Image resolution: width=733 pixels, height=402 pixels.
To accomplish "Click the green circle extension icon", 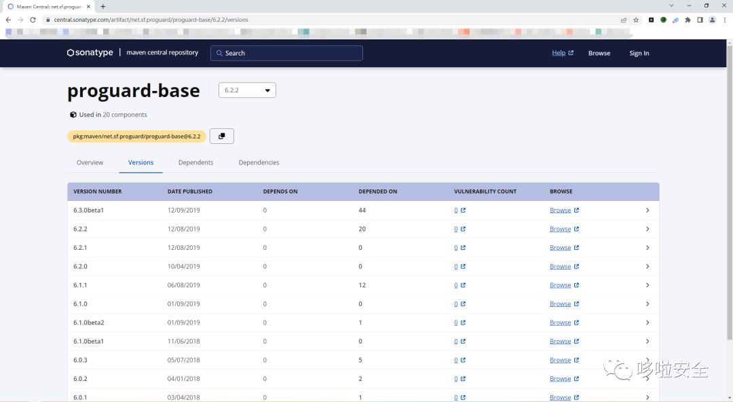I will [663, 20].
